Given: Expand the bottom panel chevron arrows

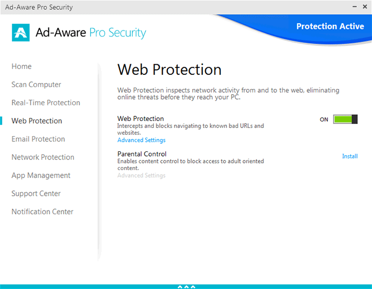Looking at the screenshot, I should pos(186,286).
